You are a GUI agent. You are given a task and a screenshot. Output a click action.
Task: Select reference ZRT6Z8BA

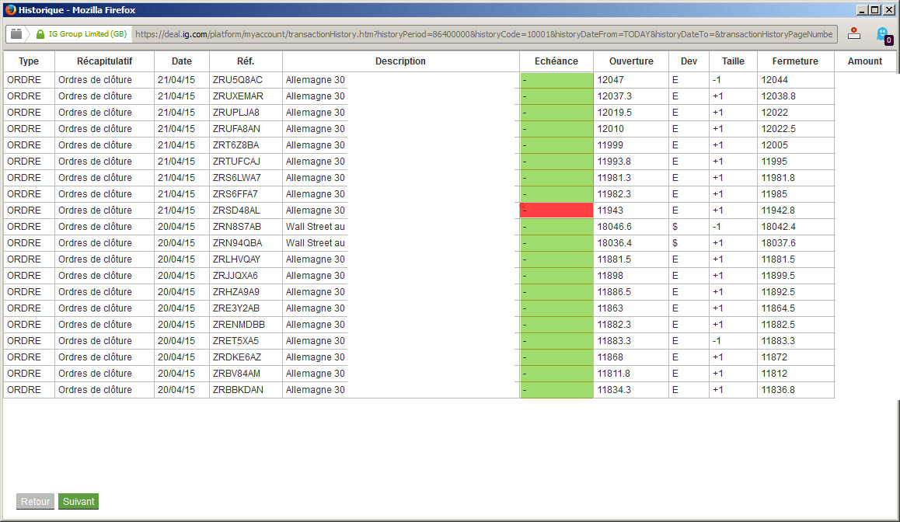pos(235,145)
